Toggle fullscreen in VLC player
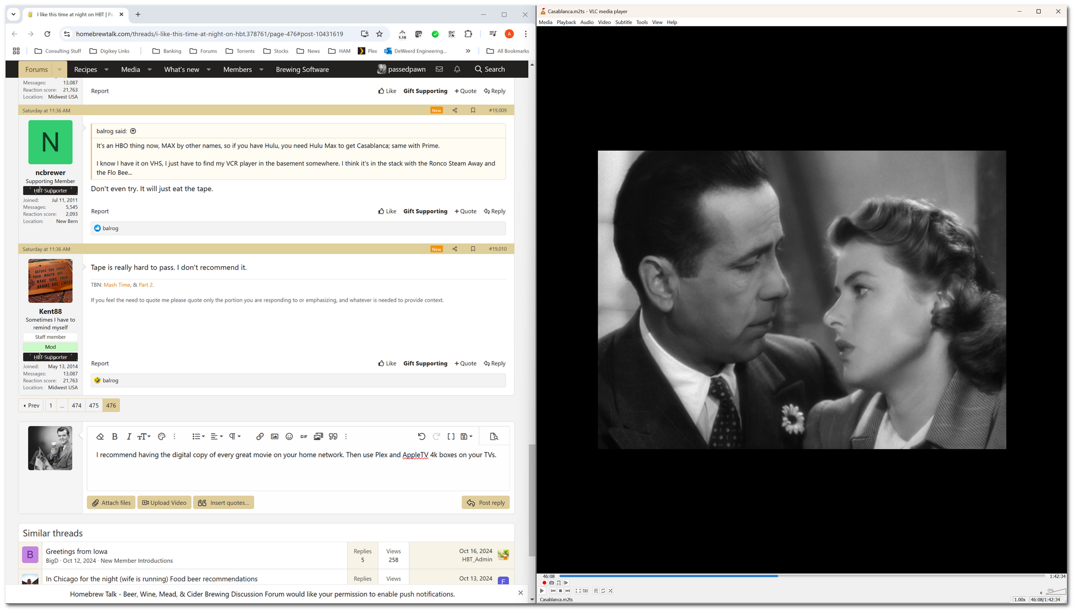The height and width of the screenshot is (610, 1073). (x=578, y=591)
